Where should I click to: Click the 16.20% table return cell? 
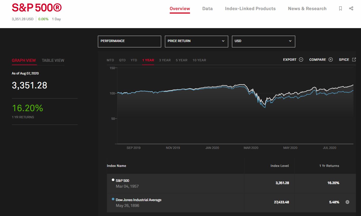point(333,183)
